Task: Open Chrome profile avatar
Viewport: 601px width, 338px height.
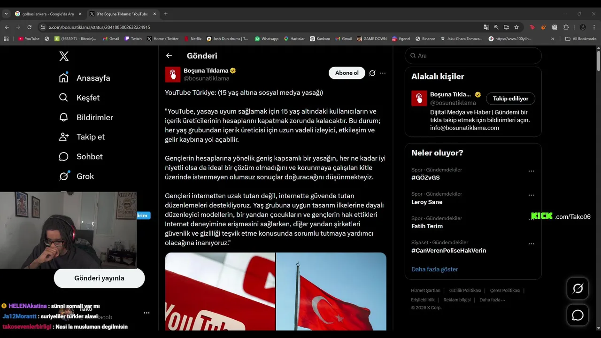Action: pyautogui.click(x=583, y=27)
